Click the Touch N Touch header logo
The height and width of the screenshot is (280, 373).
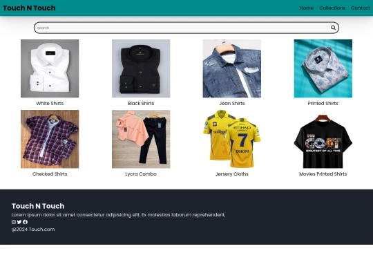[29, 8]
